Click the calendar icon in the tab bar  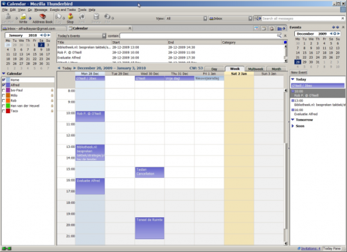coord(256,28)
